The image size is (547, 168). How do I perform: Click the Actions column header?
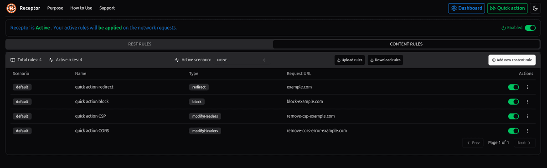pyautogui.click(x=526, y=74)
